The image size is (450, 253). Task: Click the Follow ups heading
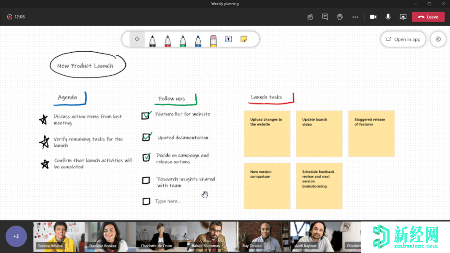pyautogui.click(x=172, y=99)
